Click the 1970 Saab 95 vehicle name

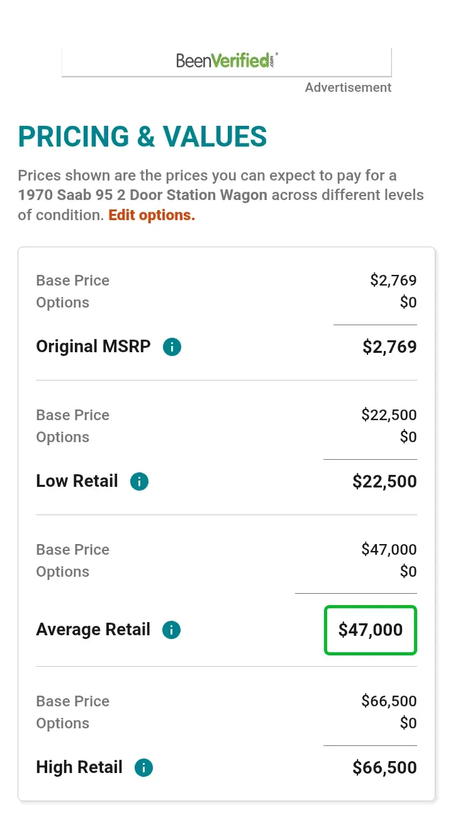coord(143,195)
